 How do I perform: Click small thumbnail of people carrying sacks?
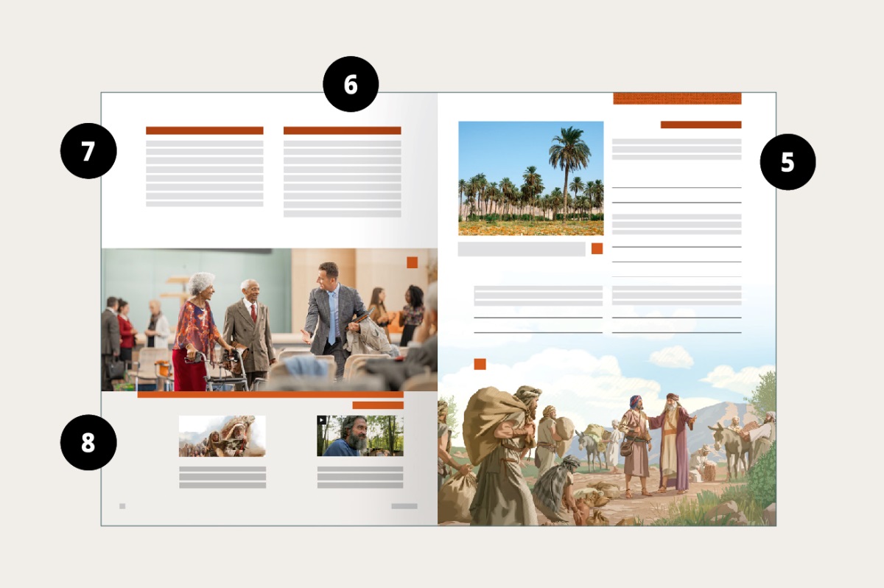pyautogui.click(x=222, y=435)
